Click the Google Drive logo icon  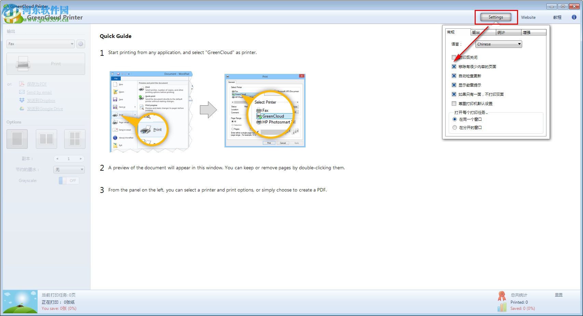pos(22,108)
